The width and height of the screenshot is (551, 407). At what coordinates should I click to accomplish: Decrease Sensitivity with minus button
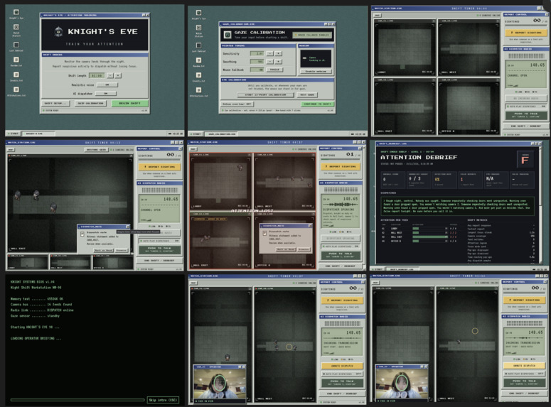click(269, 54)
